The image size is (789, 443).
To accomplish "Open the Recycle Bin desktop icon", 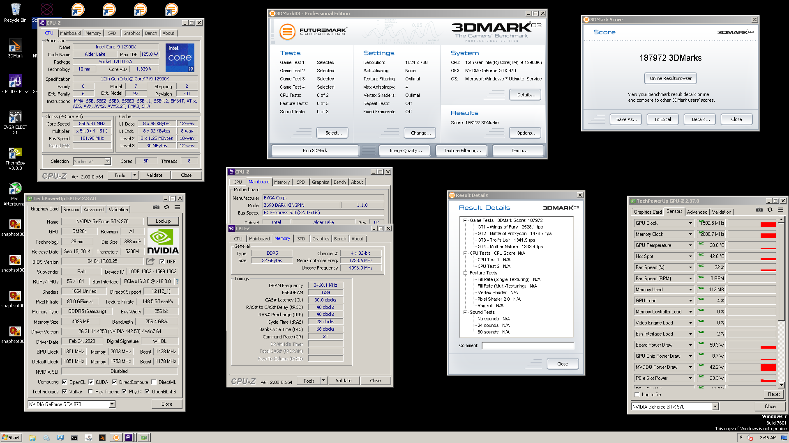I will pos(15,12).
